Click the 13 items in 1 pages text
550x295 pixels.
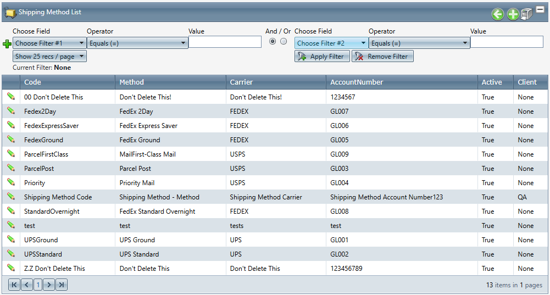point(514,285)
